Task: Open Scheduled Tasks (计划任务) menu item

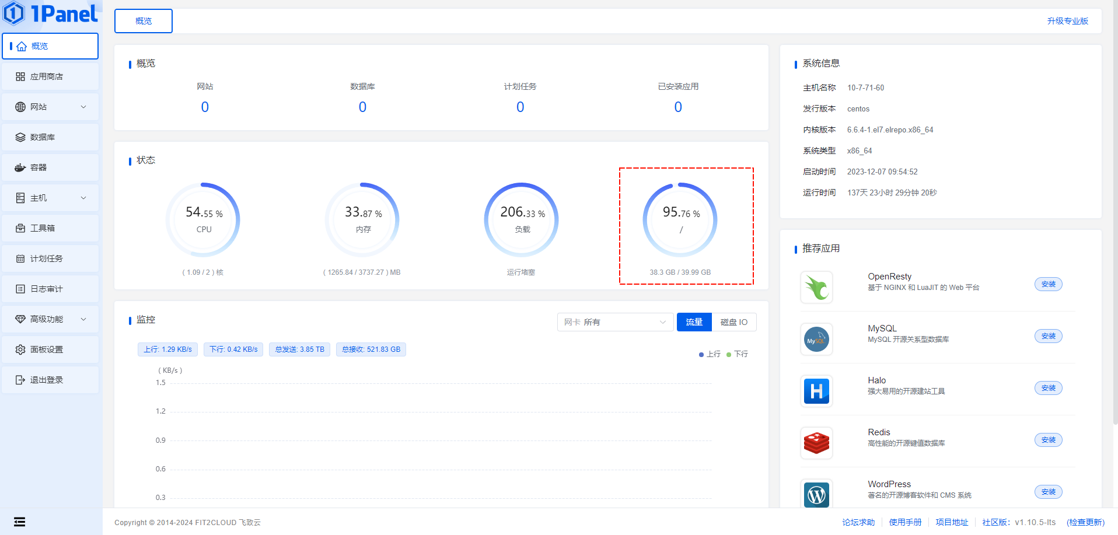Action: [47, 258]
